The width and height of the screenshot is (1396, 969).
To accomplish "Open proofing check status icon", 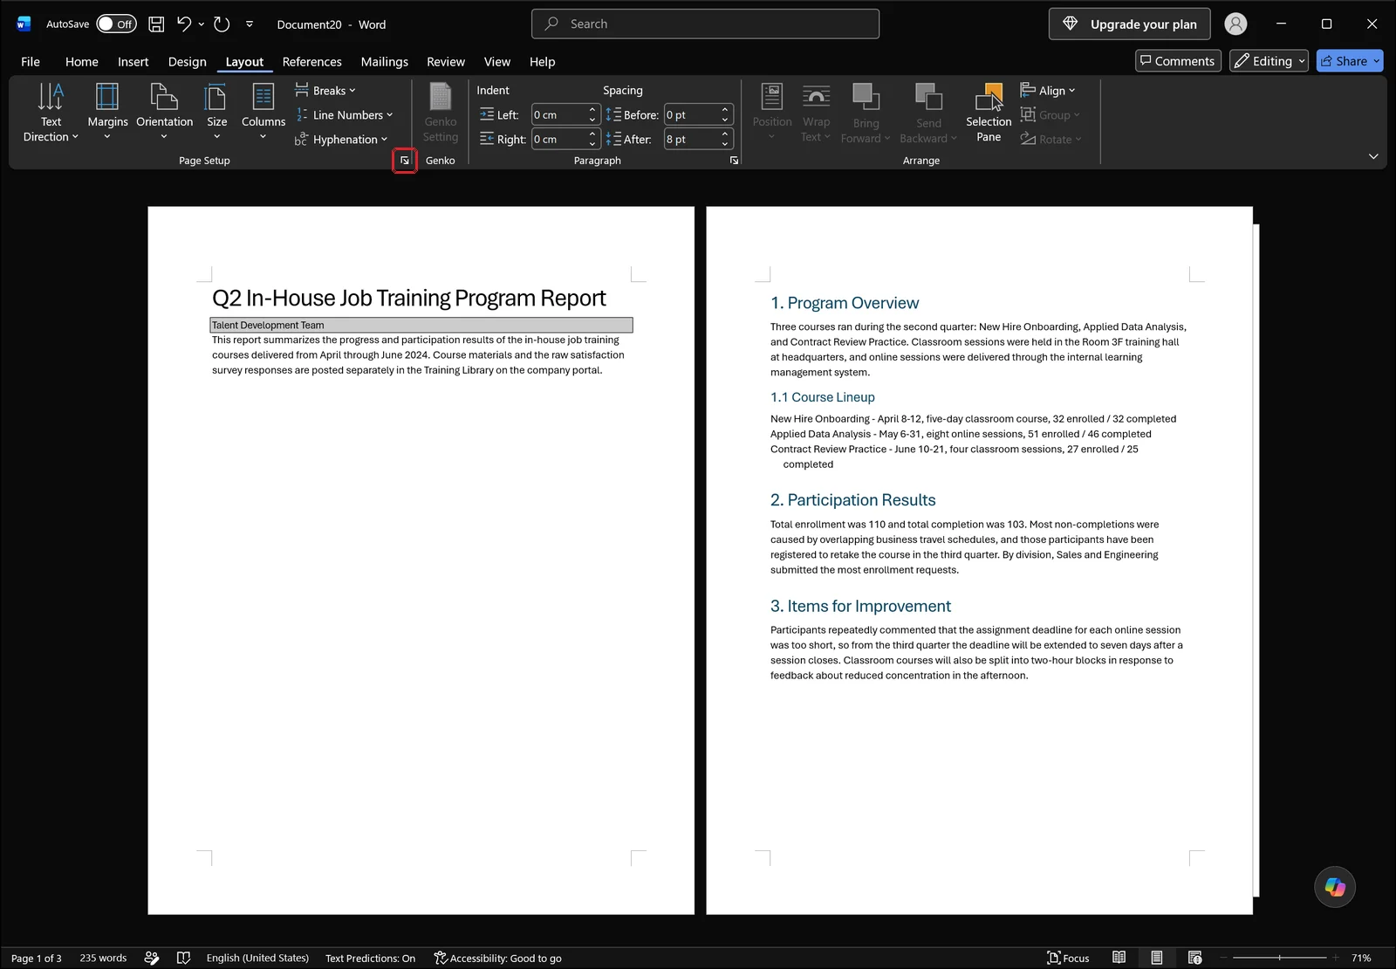I will pos(183,958).
